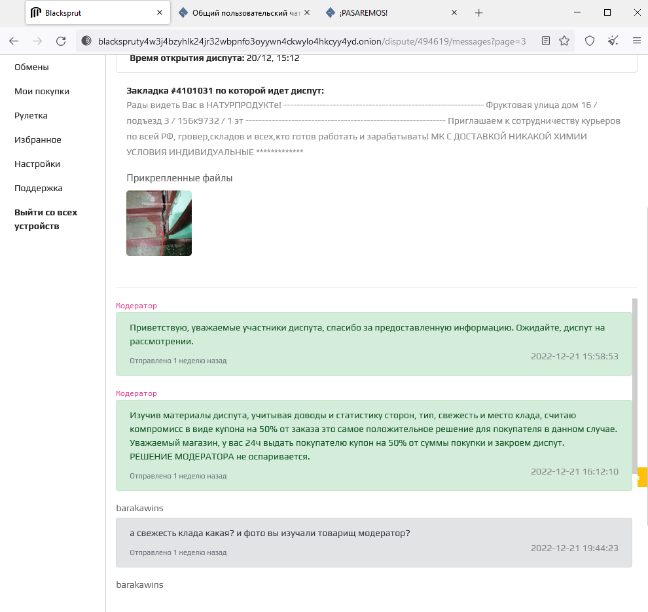This screenshot has width=648, height=612.
Task: Click the yellow button at the right edge
Action: click(643, 477)
